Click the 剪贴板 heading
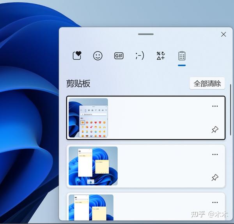This screenshot has height=224, width=234. point(78,84)
